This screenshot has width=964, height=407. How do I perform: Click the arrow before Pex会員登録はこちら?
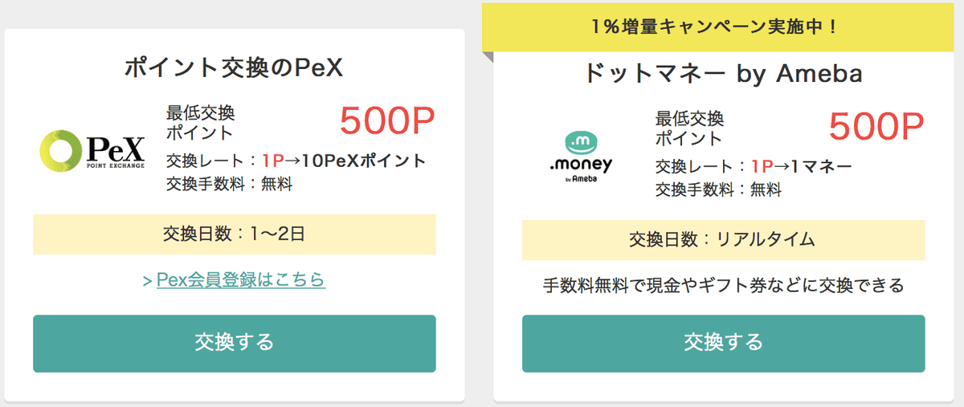coord(147,281)
